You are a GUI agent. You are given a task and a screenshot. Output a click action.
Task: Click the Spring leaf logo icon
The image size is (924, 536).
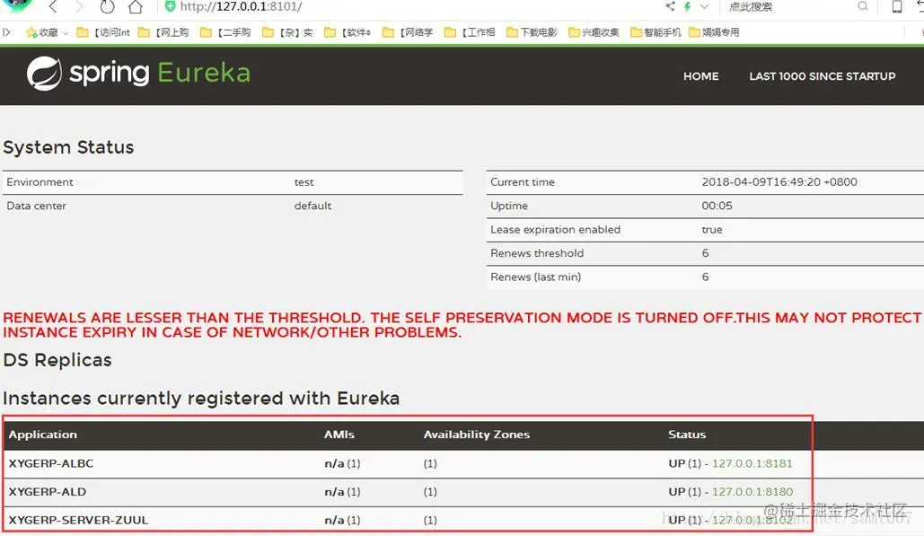pyautogui.click(x=44, y=74)
